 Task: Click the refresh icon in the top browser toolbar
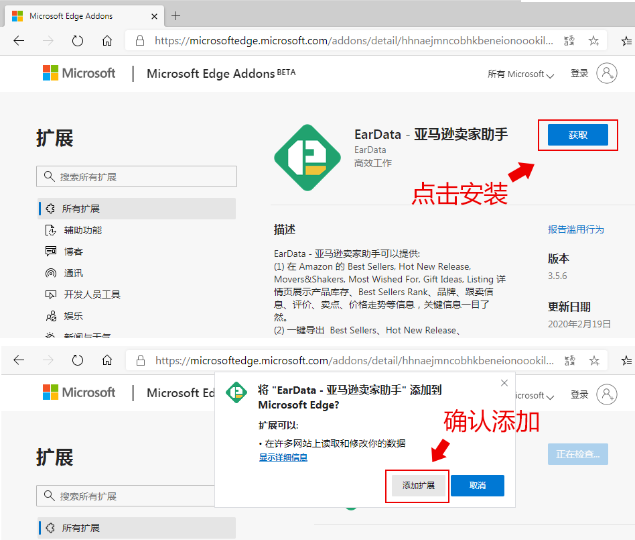pos(77,40)
